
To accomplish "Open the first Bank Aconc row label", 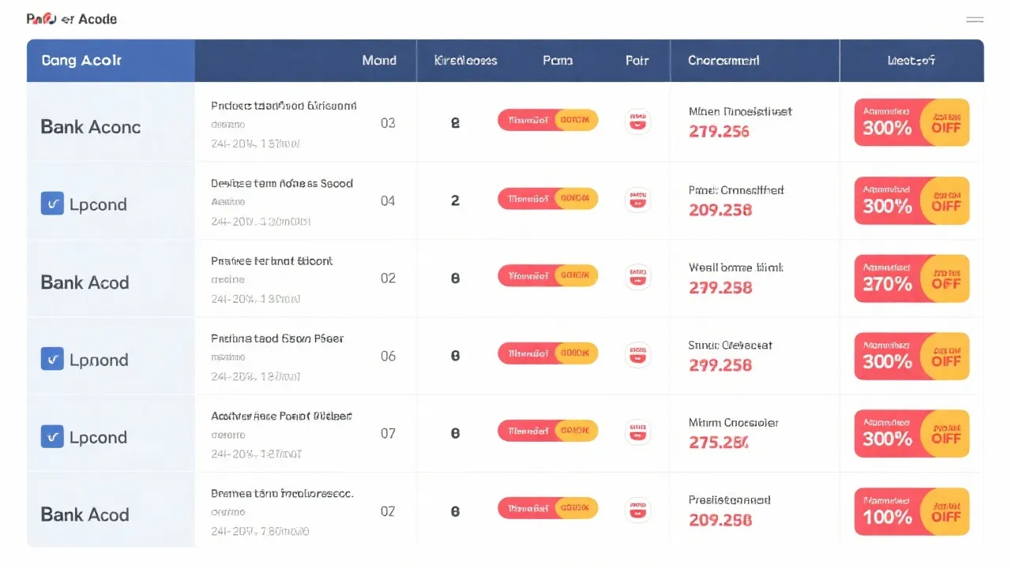I will pyautogui.click(x=91, y=127).
